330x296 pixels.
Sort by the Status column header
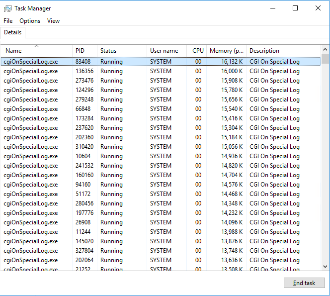pyautogui.click(x=122, y=51)
